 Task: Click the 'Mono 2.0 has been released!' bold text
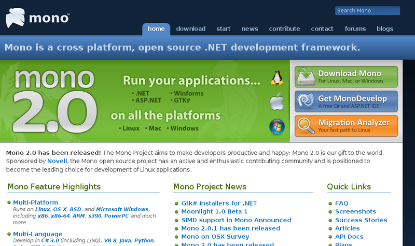[53, 153]
